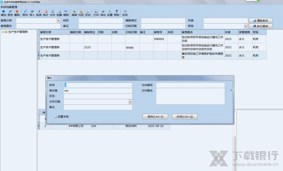Click the 归档日期 filter input field
Screen dimensions: 283x171
pyautogui.click(x=163, y=26)
